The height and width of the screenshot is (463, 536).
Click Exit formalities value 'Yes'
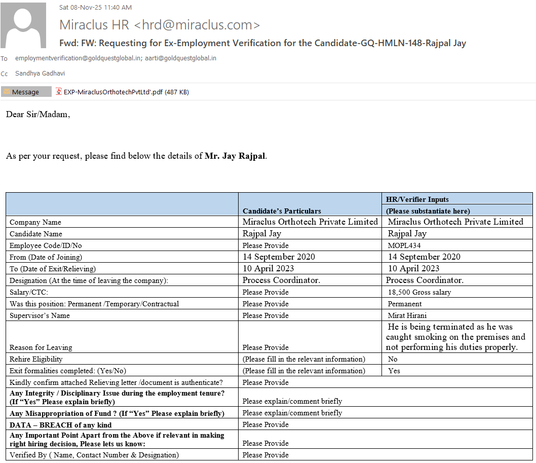click(x=394, y=371)
